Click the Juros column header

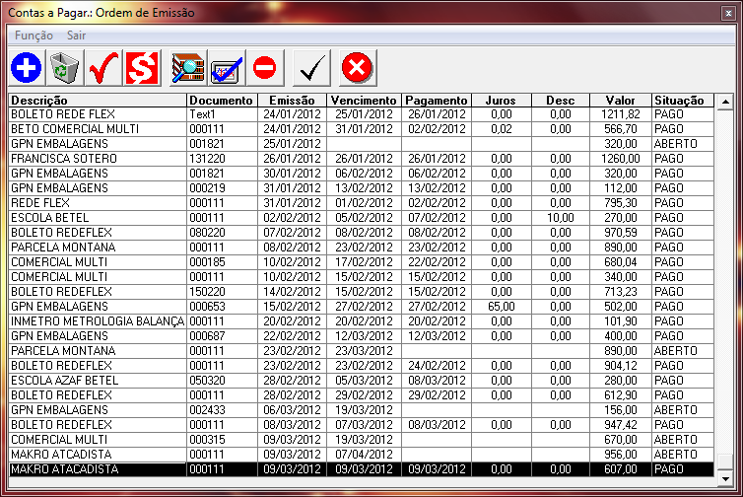pyautogui.click(x=501, y=101)
